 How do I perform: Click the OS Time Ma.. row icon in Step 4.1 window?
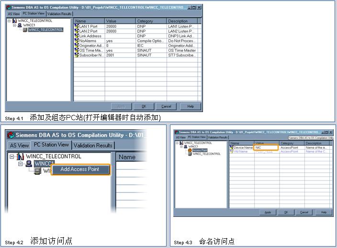(x=77, y=50)
